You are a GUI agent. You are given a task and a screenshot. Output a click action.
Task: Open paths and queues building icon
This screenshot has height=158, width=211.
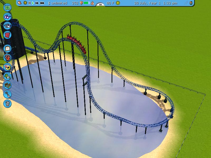tap(7, 85)
